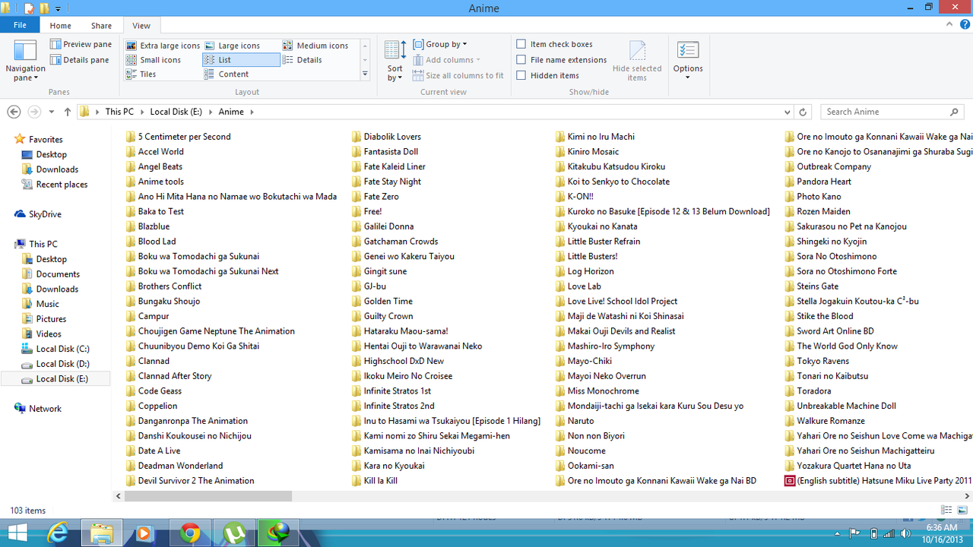Screen dimensions: 973x547
Task: Select the View ribbon tab
Action: coord(141,26)
